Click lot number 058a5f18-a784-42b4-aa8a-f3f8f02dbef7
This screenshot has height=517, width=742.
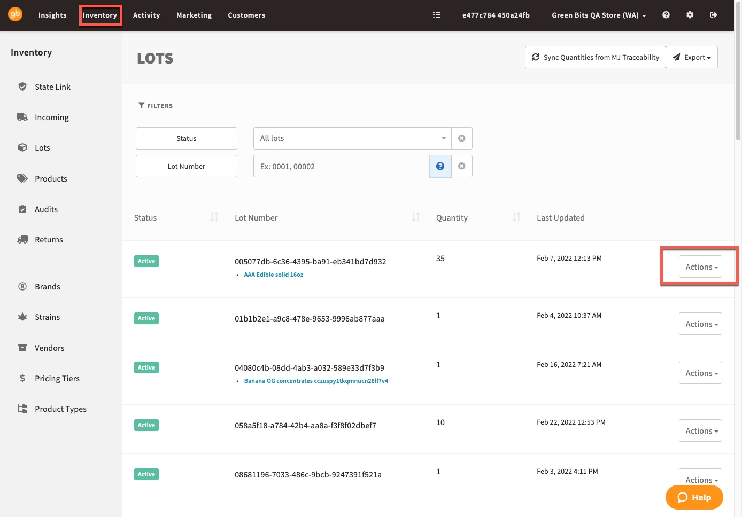[306, 426]
